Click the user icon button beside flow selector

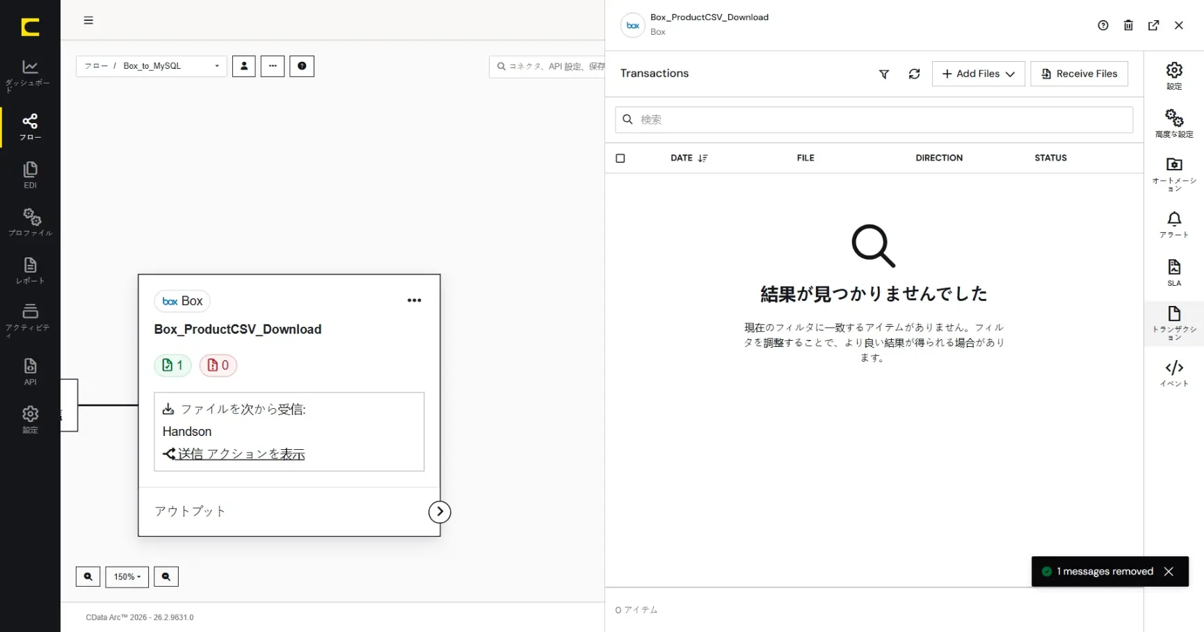tap(243, 66)
